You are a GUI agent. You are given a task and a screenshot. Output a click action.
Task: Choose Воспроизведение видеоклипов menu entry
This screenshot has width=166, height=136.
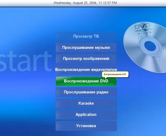(x=86, y=70)
